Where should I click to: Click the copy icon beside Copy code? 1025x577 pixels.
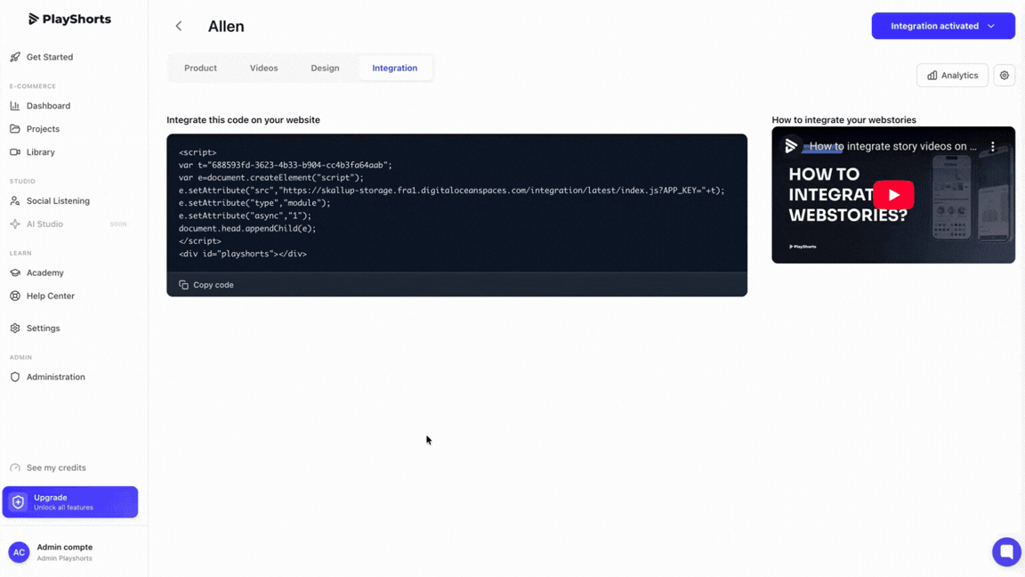tap(183, 285)
